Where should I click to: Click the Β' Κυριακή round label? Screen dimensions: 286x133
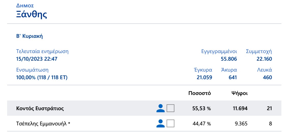(x=30, y=36)
